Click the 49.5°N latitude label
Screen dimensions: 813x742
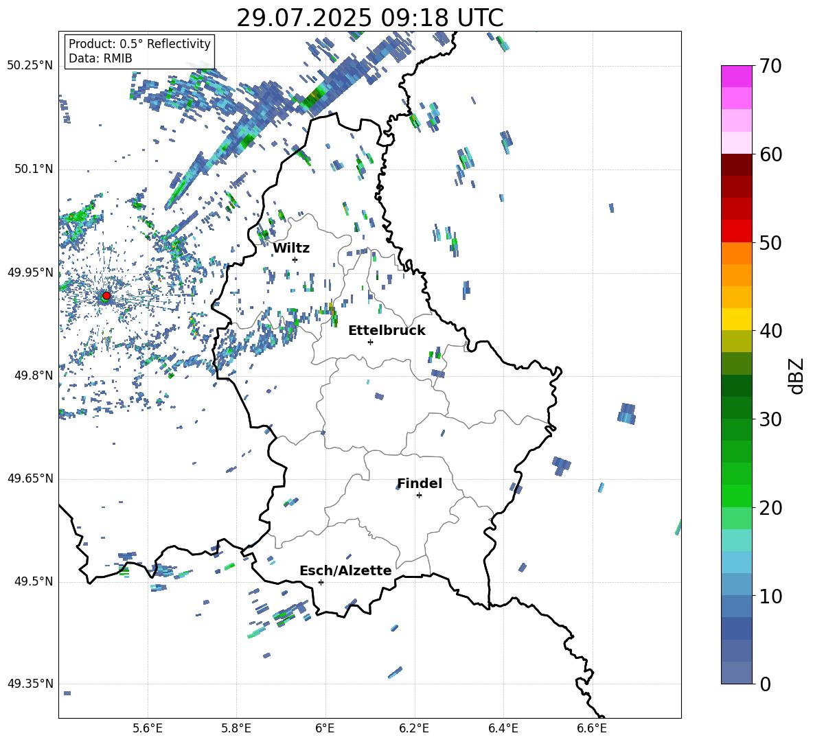(34, 582)
